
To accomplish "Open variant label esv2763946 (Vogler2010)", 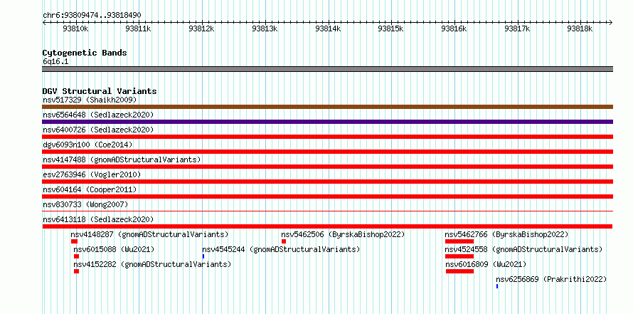I will click(x=92, y=174).
